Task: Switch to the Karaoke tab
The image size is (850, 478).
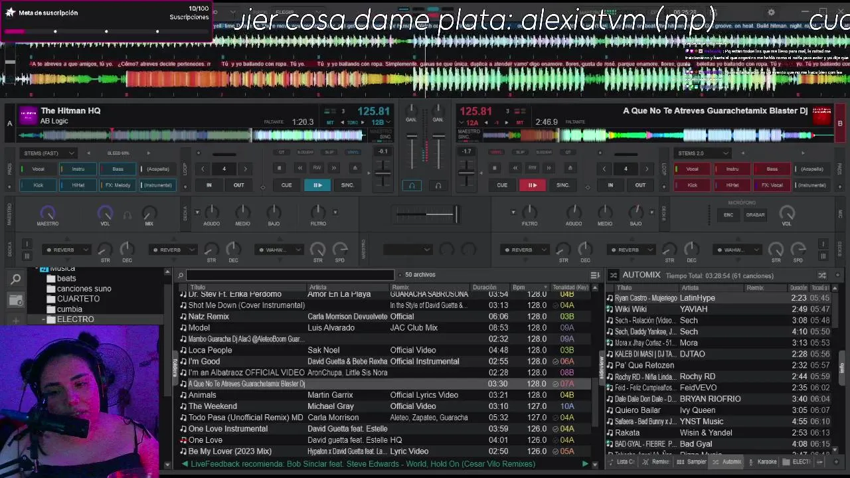Action: (x=762, y=462)
